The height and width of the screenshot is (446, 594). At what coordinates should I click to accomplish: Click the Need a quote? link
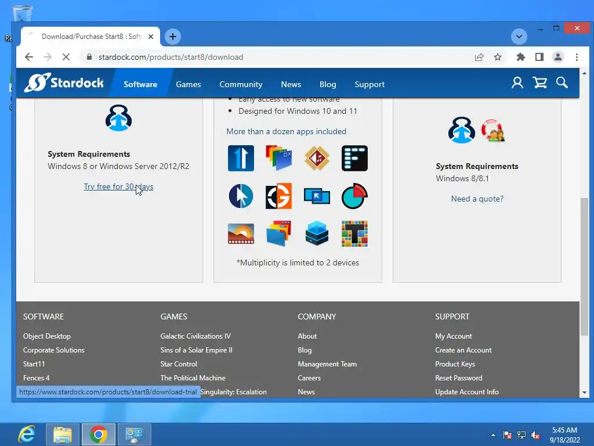(x=477, y=199)
